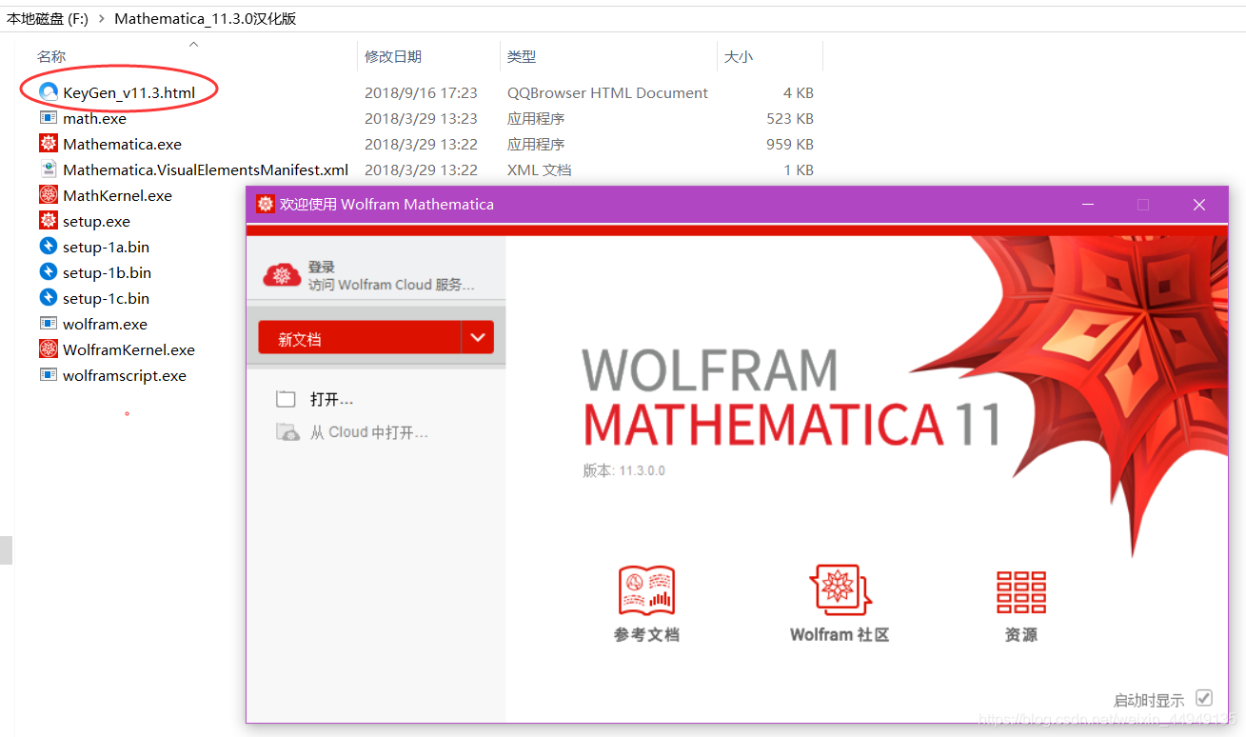This screenshot has height=737, width=1246.
Task: Click the WolframKernel.exe file name
Action: 129,349
